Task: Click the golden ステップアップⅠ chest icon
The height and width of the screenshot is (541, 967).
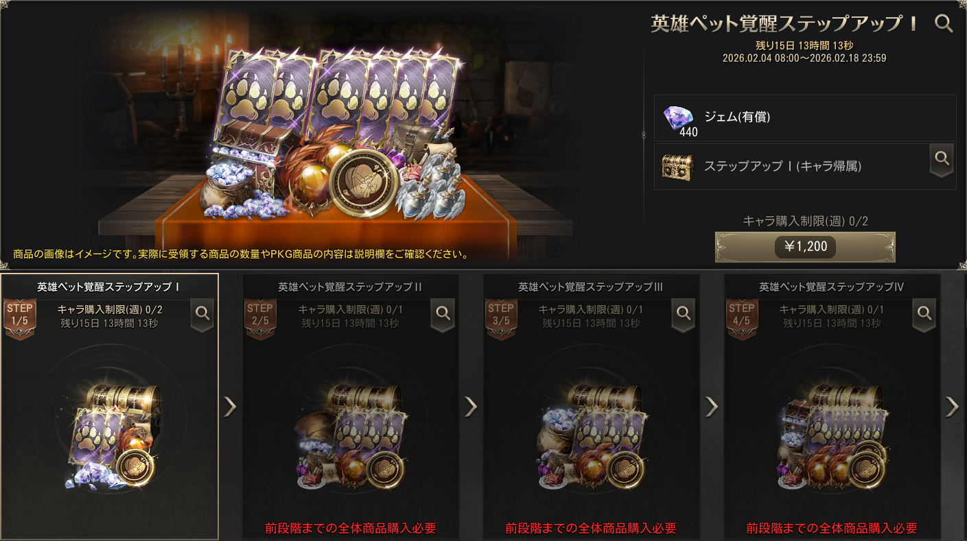Action: pos(677,167)
